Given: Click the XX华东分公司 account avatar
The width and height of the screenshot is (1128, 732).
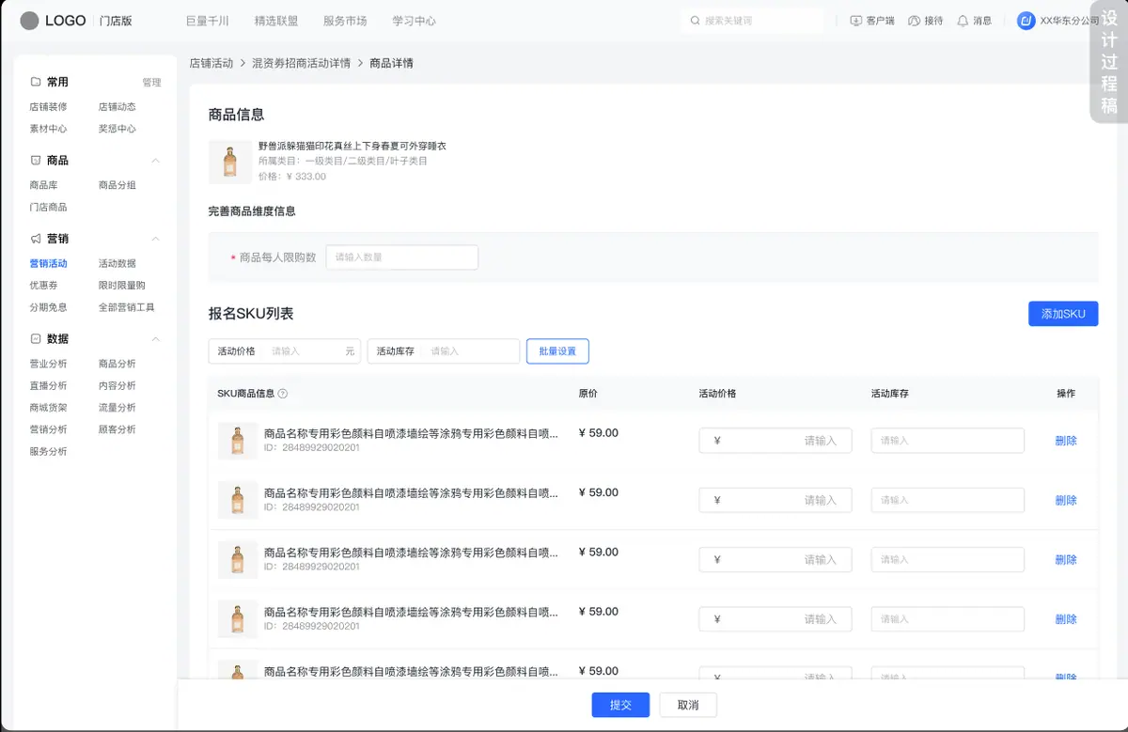Looking at the screenshot, I should pyautogui.click(x=1026, y=21).
